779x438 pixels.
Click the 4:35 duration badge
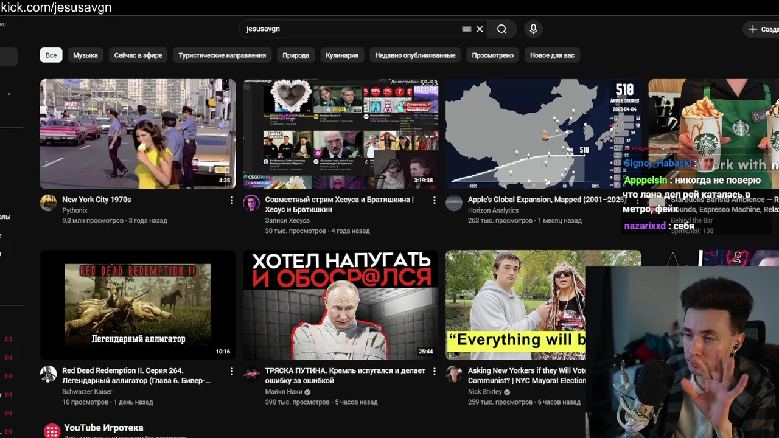(225, 181)
